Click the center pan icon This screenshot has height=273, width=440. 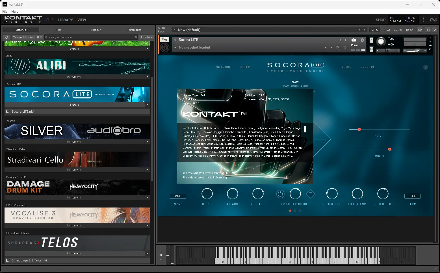click(x=388, y=51)
